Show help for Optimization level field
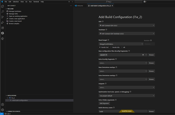The height and width of the screenshot is (115, 175). [130, 92]
